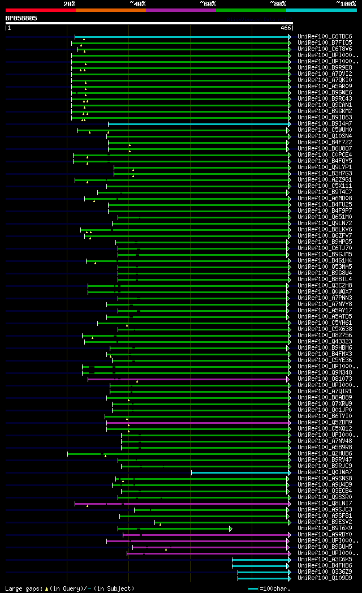Click label UniRef100_A5AR09
This screenshot has width=362, height=593.
325,86
